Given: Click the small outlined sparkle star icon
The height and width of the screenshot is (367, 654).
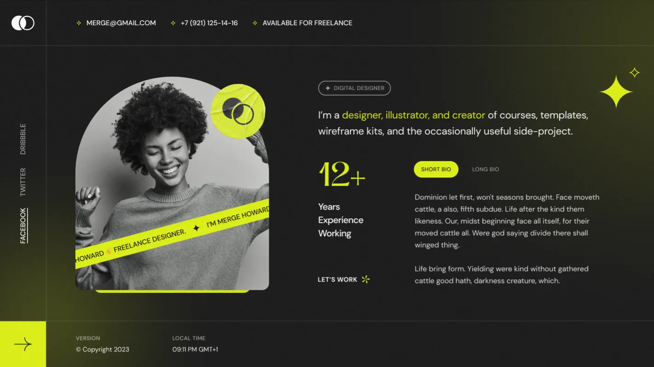Looking at the screenshot, I should pos(634,72).
